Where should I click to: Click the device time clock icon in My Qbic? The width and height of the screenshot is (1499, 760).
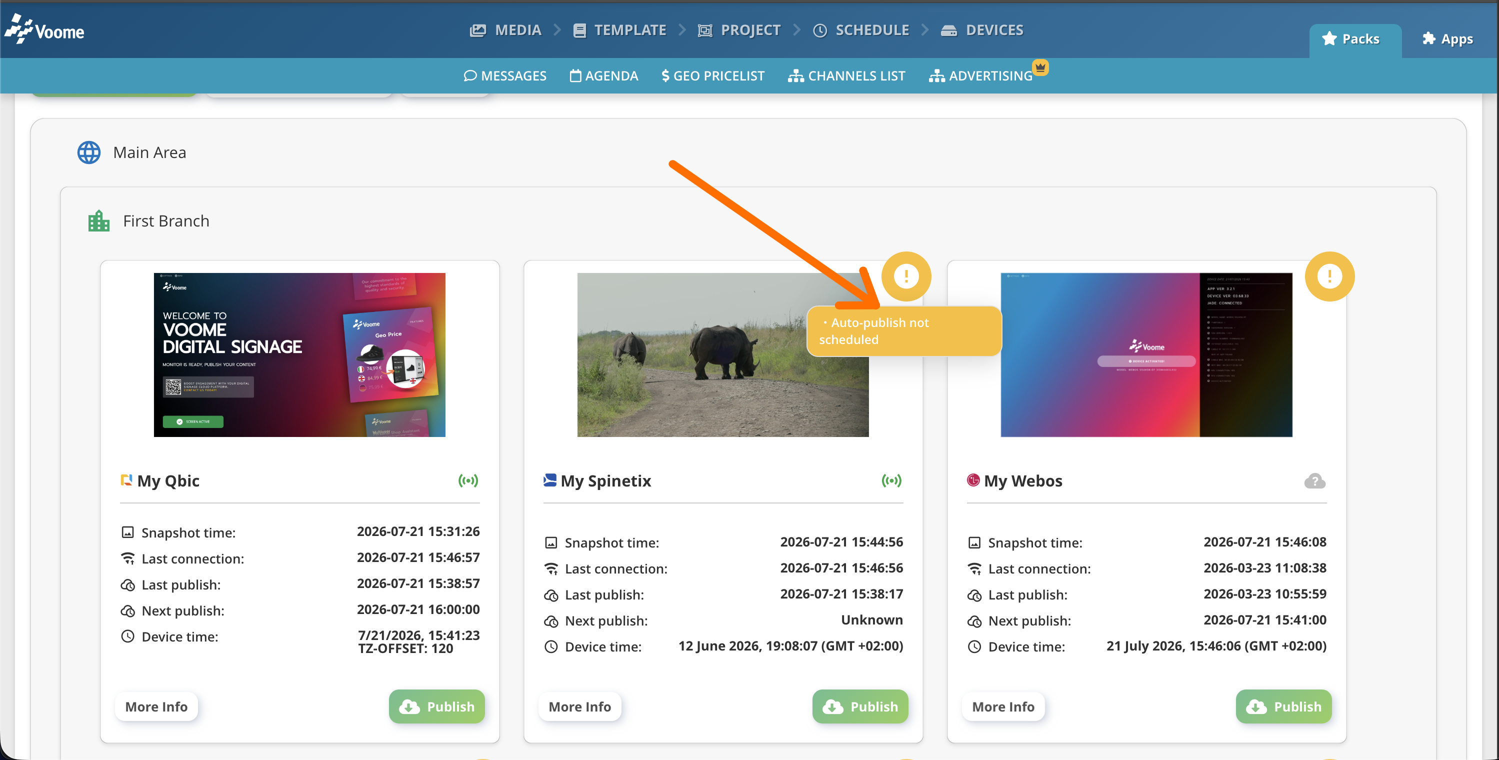tap(127, 636)
